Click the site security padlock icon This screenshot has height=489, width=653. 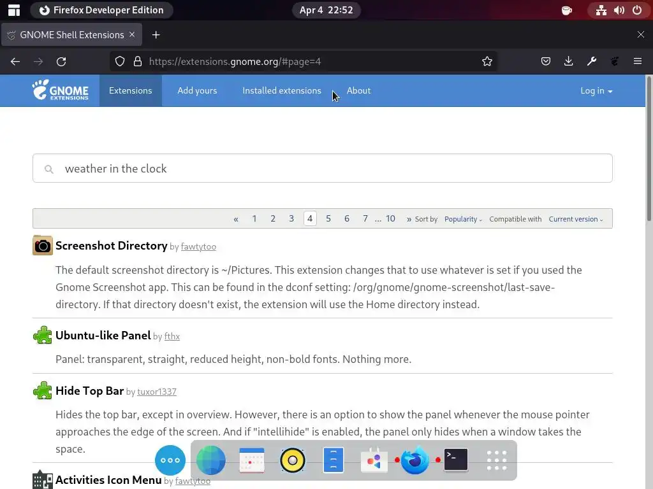138,62
